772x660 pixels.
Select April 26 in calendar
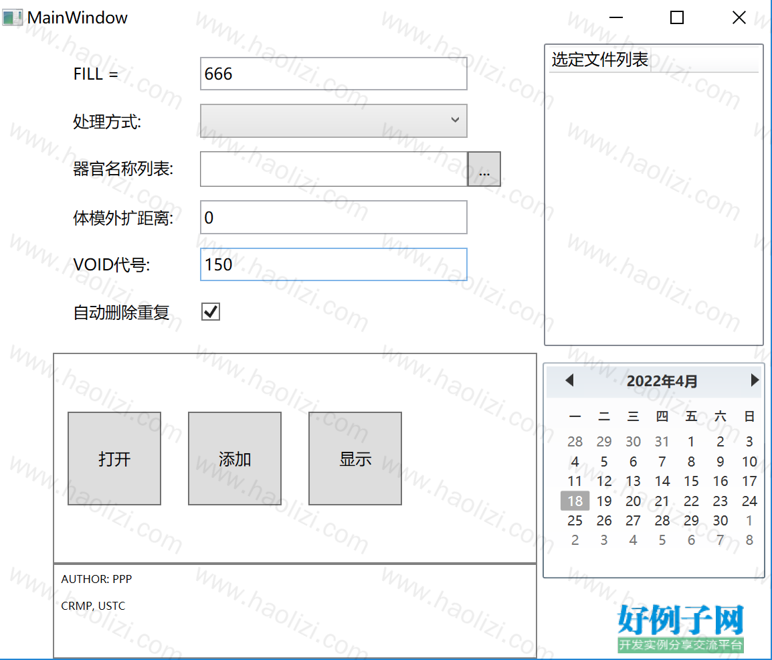click(x=604, y=521)
